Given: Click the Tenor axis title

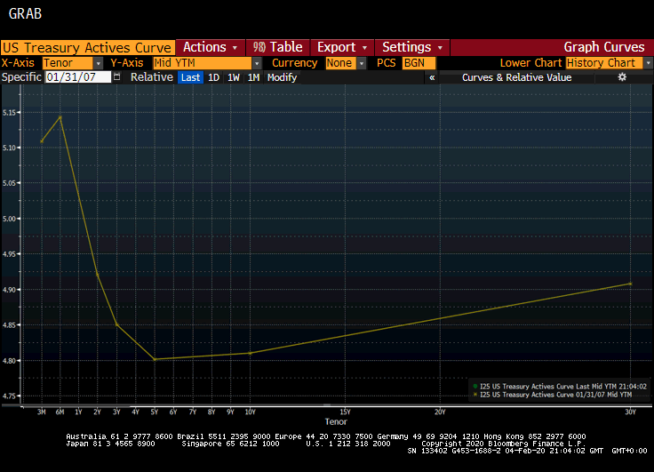Looking at the screenshot, I should click(336, 421).
